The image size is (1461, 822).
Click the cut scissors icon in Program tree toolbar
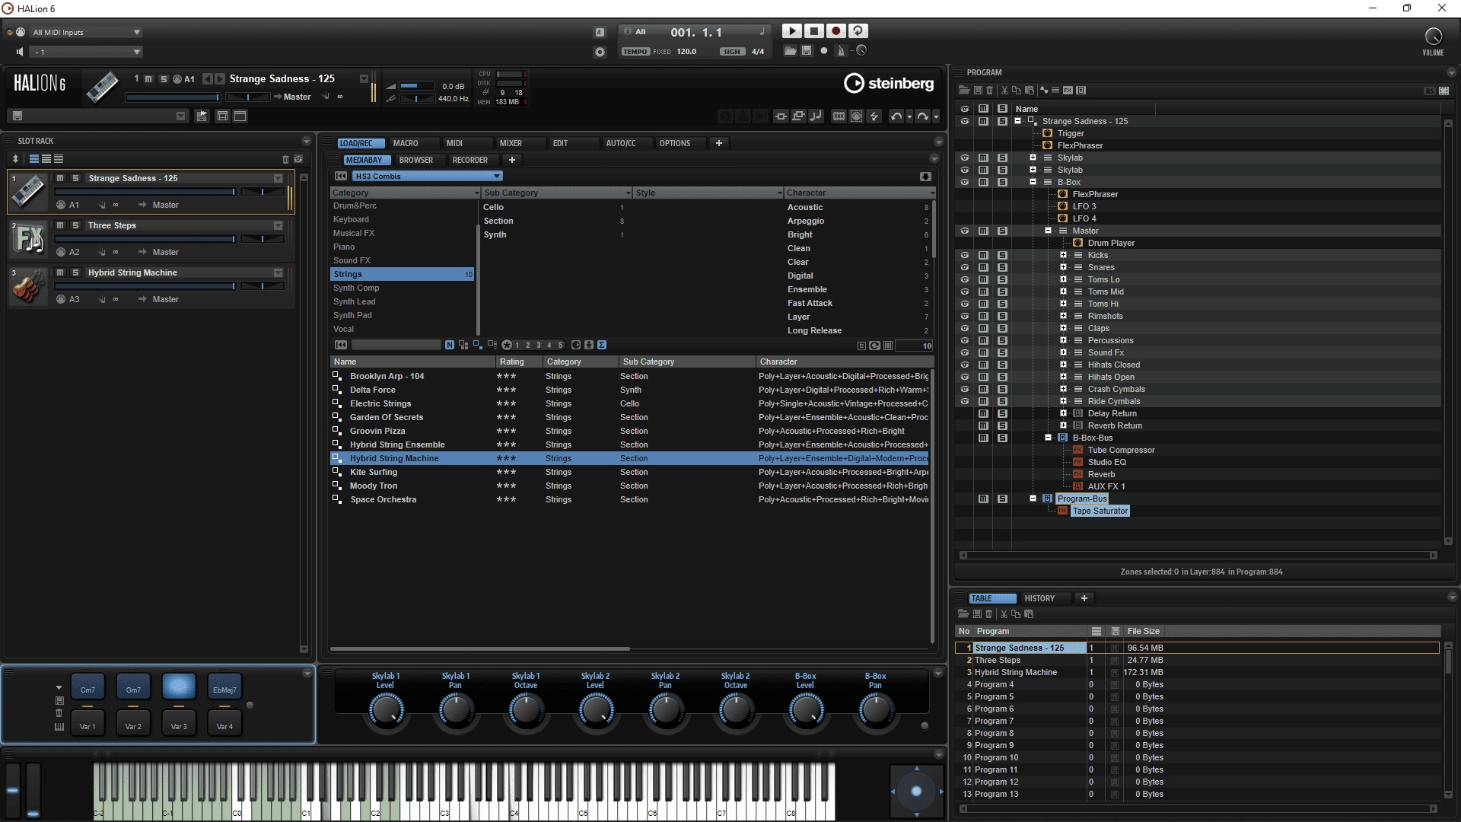tap(1004, 91)
